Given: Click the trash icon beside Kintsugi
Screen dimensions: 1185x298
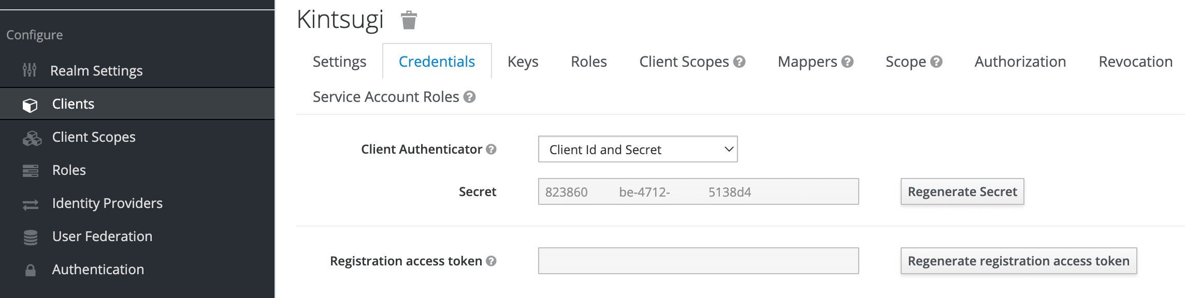Looking at the screenshot, I should (409, 20).
